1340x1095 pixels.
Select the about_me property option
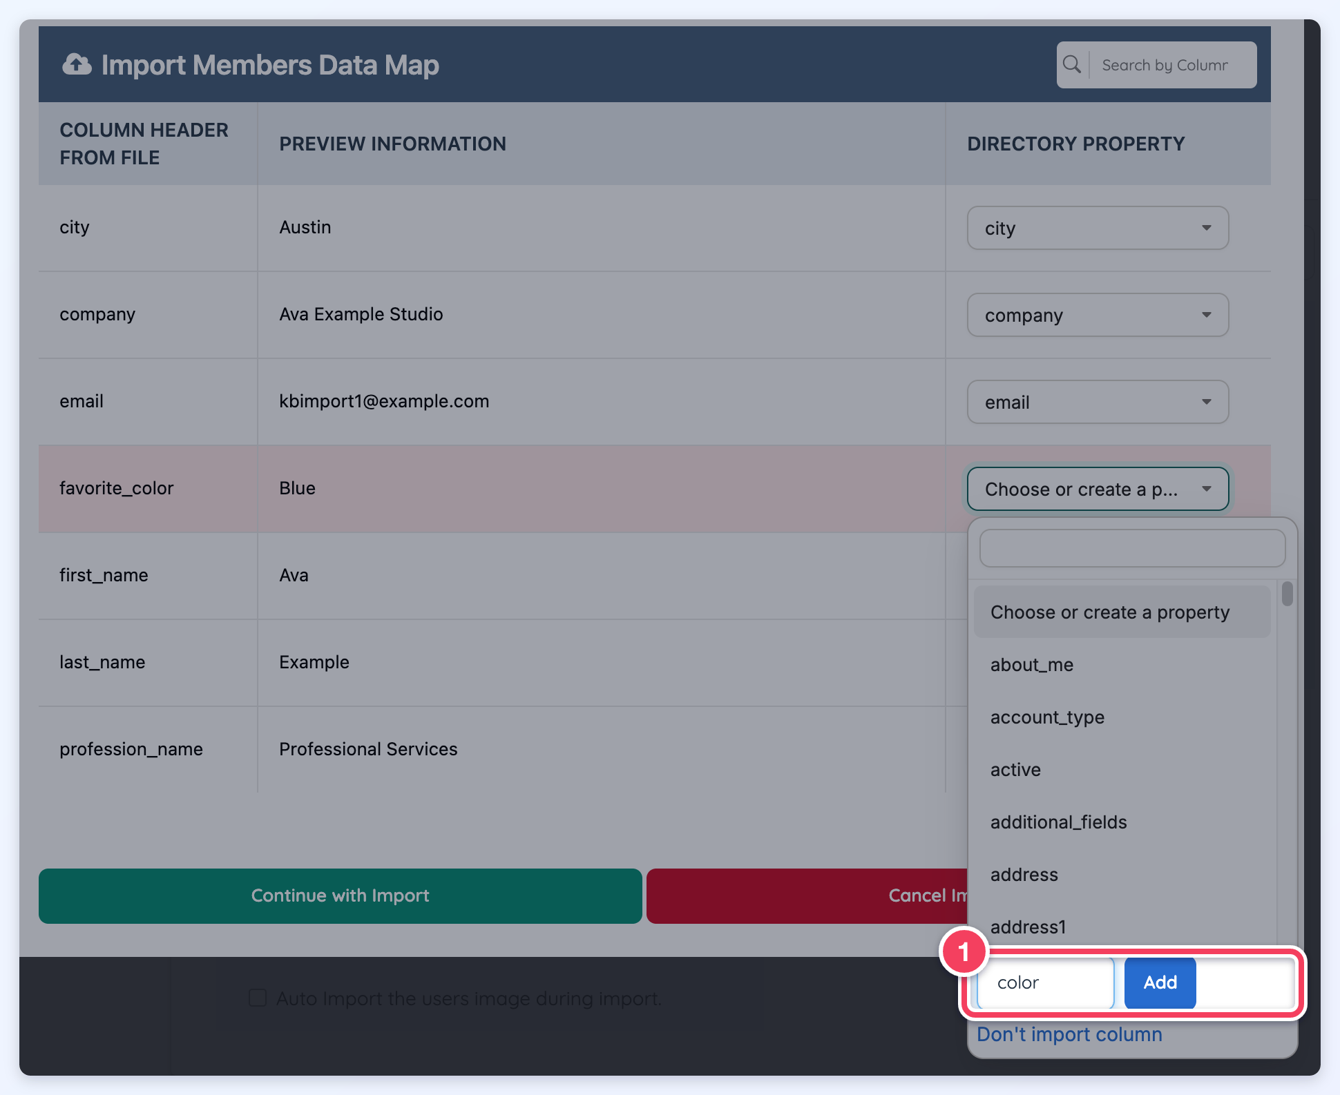tap(1122, 665)
